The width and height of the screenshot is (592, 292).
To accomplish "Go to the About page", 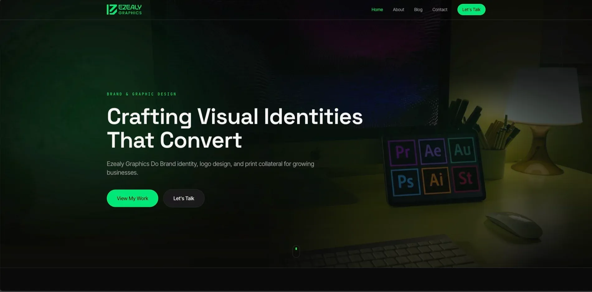I will point(398,10).
